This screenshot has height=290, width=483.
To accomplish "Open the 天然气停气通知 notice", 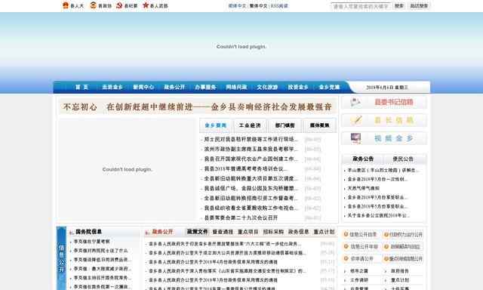I will click(364, 188).
